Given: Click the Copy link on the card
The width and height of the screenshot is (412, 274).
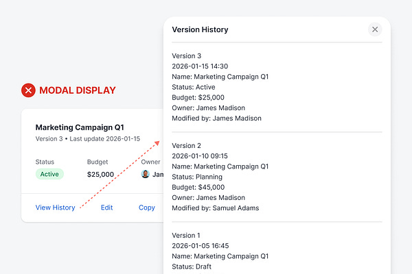Looking at the screenshot, I should click(x=146, y=208).
